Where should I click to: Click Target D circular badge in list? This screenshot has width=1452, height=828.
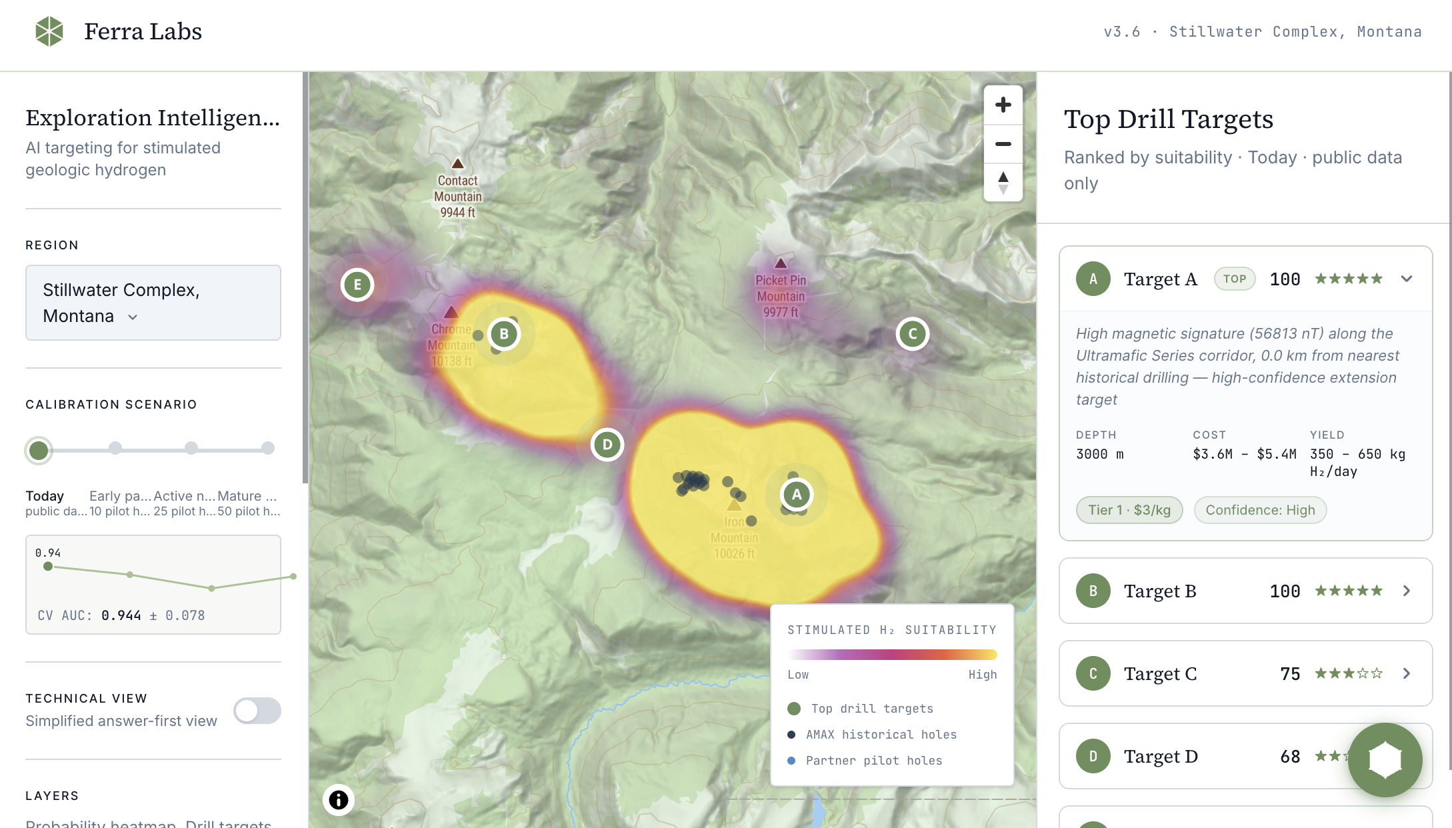1093,756
